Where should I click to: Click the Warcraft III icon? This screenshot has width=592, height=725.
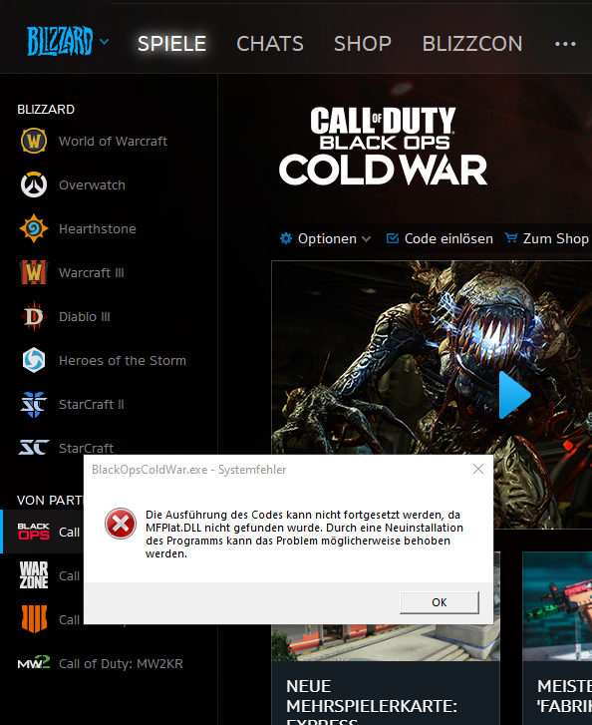click(34, 272)
